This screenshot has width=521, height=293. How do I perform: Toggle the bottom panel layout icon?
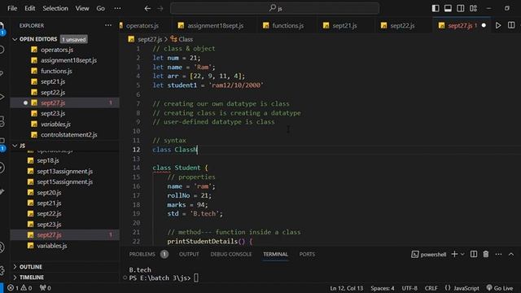click(x=448, y=8)
